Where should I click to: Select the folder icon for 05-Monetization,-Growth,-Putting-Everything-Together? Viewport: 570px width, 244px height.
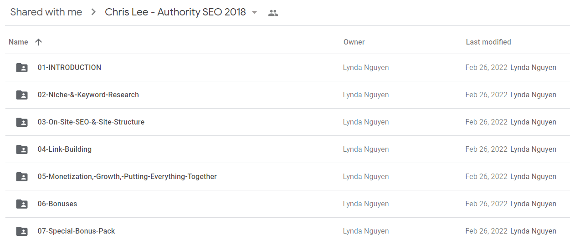(x=22, y=177)
